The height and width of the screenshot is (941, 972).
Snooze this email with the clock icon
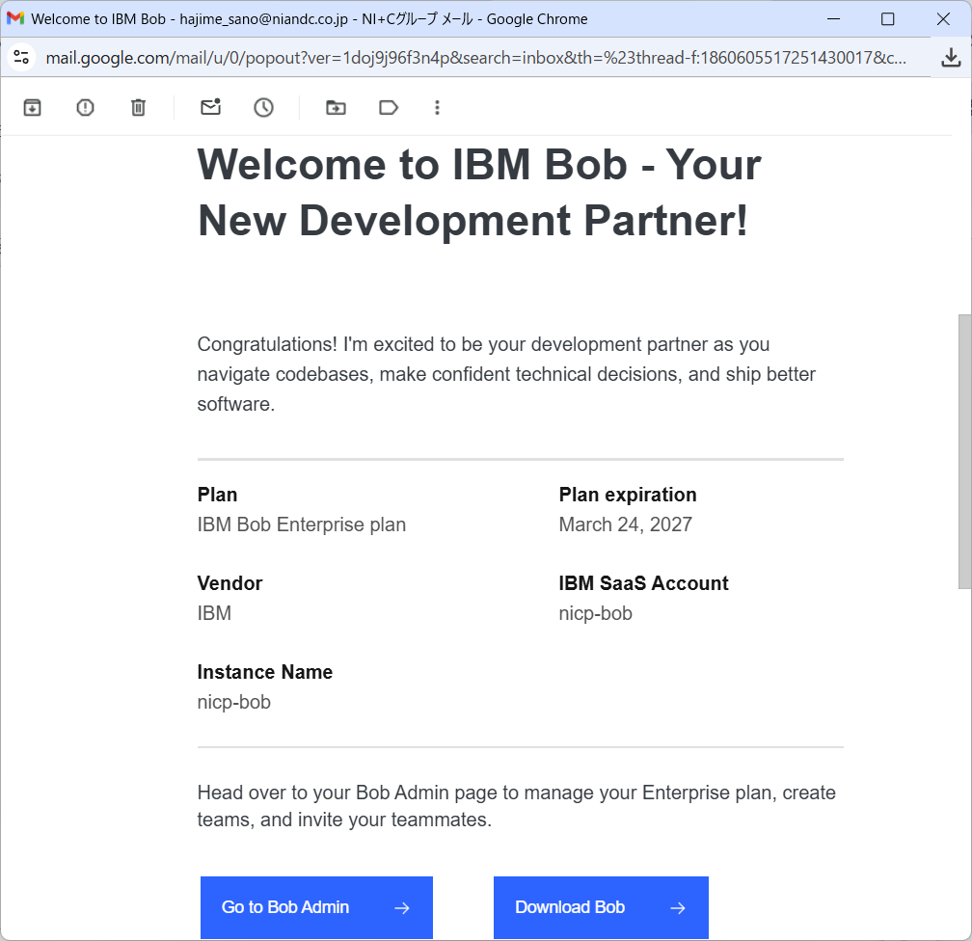pyautogui.click(x=263, y=108)
